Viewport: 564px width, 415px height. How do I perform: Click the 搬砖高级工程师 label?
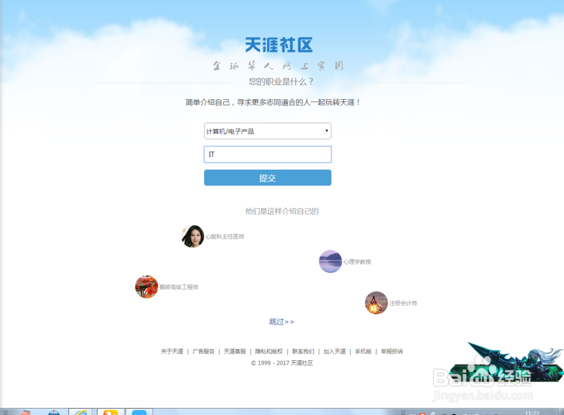(179, 287)
